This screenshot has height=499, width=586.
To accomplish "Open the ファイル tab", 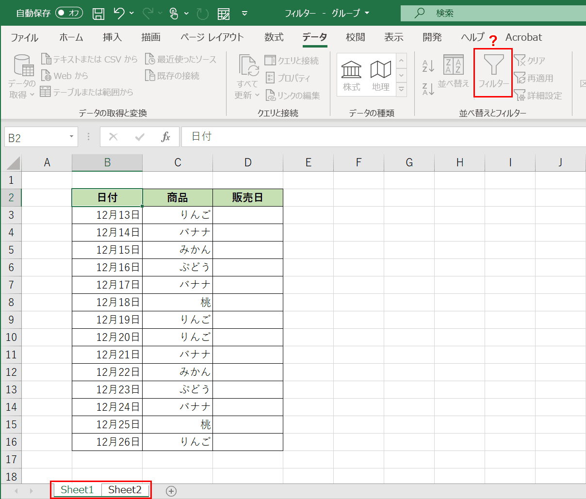I will [24, 37].
